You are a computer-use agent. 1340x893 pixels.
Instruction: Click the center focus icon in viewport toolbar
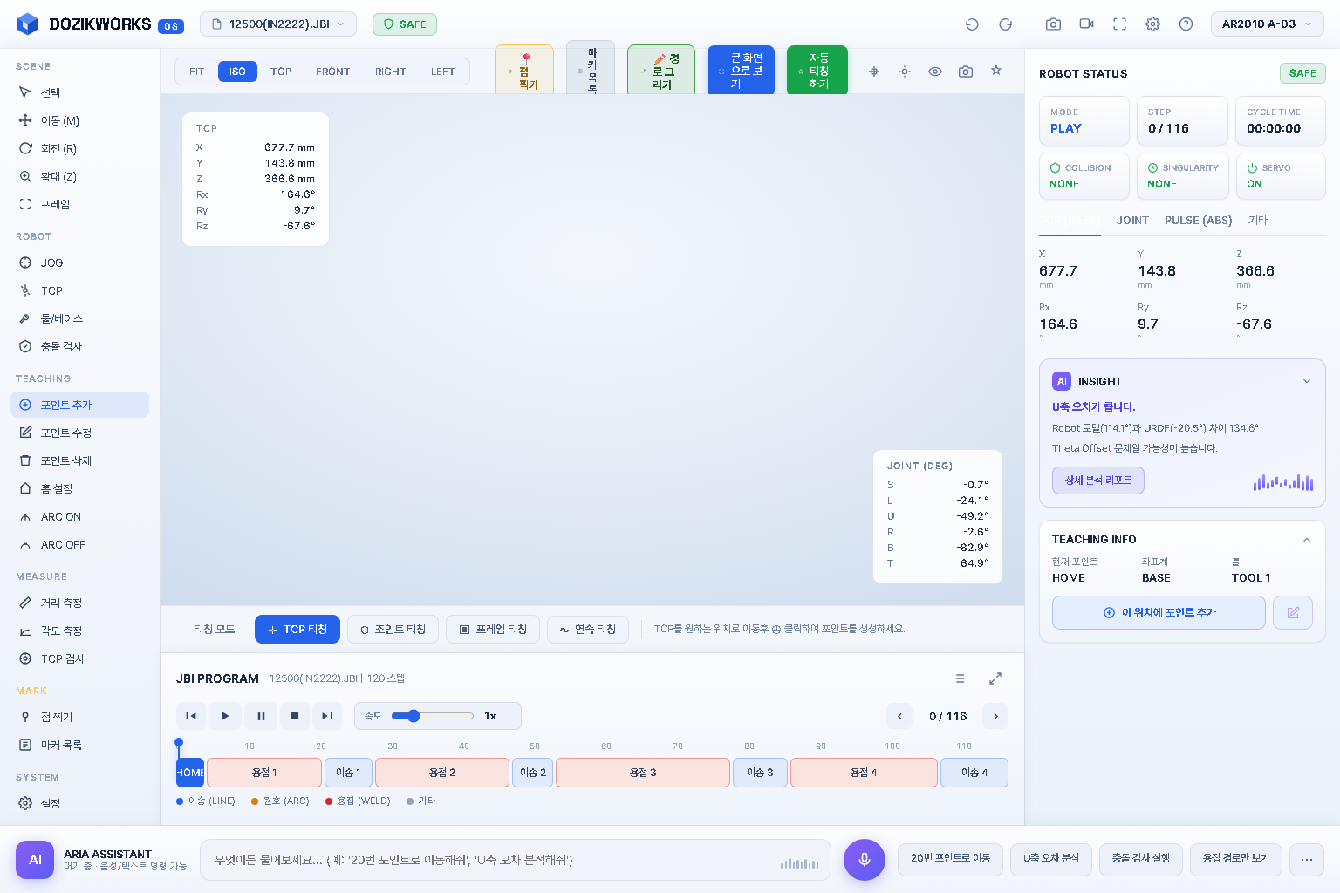click(x=905, y=72)
